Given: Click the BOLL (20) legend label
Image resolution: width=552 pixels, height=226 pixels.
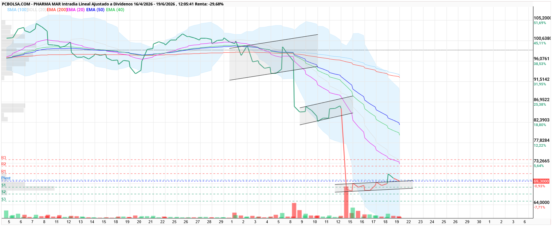Looking at the screenshot, I should pyautogui.click(x=37, y=10).
